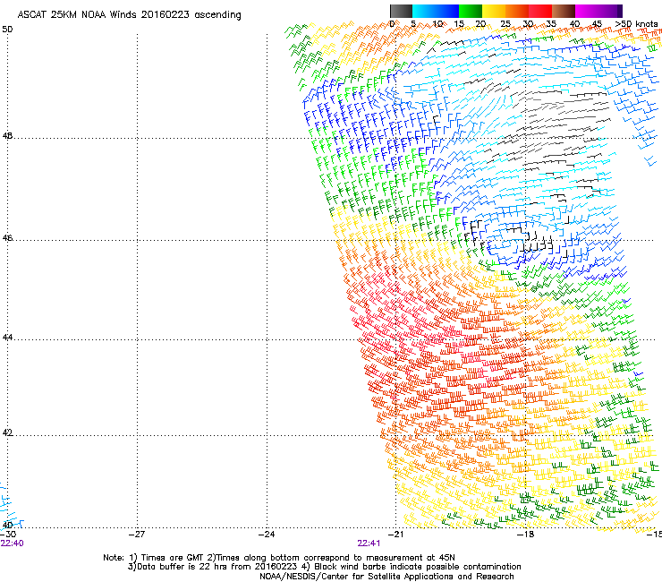Click the 'NOAA/NESDIS/Center for Satellite Applications and Research' credit
Screen dimensions: 662x582
click(386, 577)
